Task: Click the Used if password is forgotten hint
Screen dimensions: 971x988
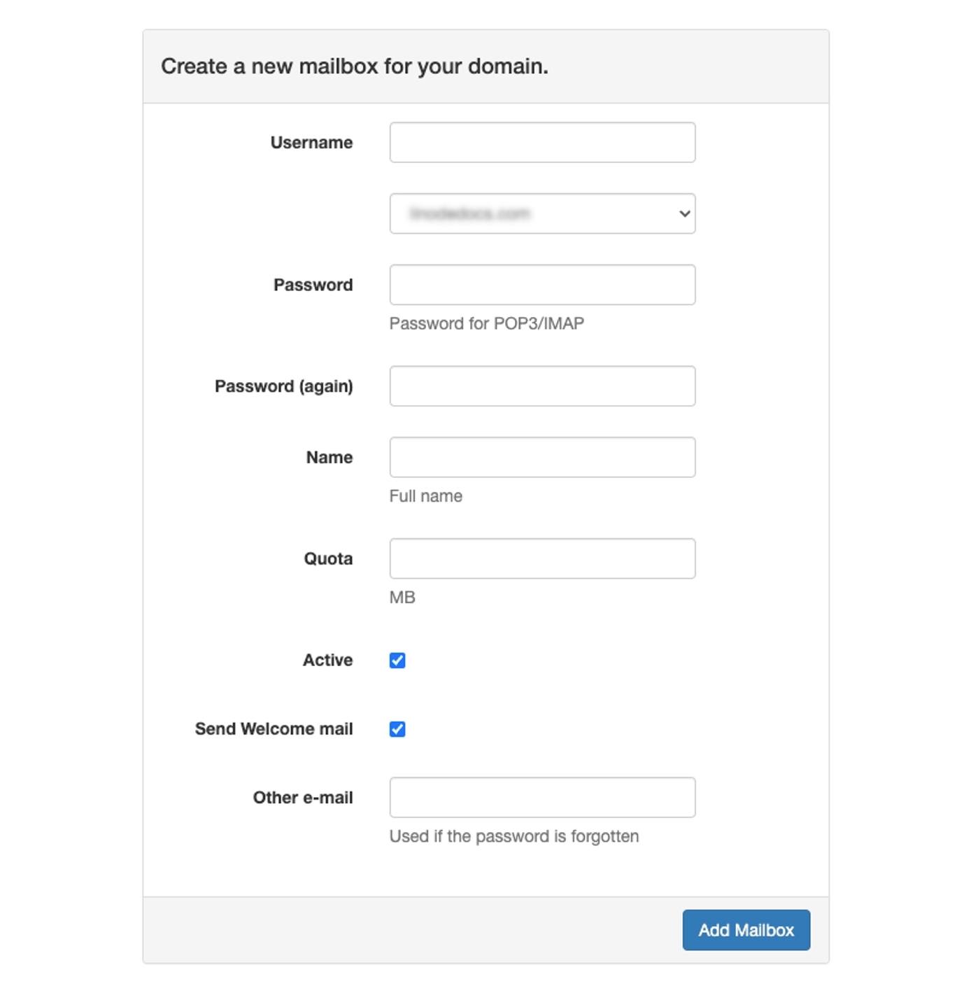Action: [x=514, y=835]
